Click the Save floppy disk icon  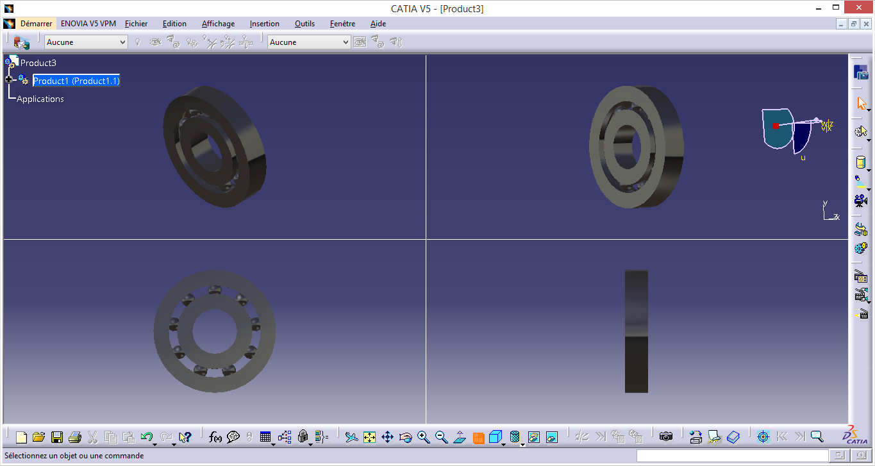coord(56,437)
